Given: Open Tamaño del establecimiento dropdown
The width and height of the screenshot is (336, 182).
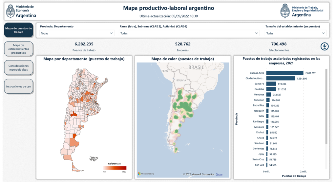Looking at the screenshot, I should (x=295, y=33).
